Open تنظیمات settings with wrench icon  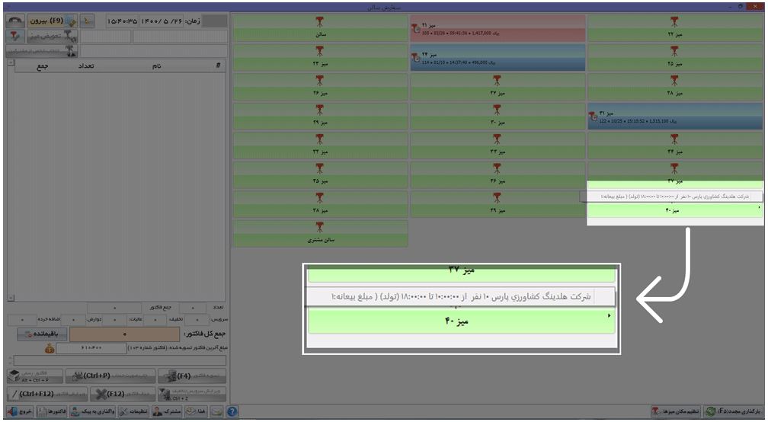pyautogui.click(x=133, y=412)
